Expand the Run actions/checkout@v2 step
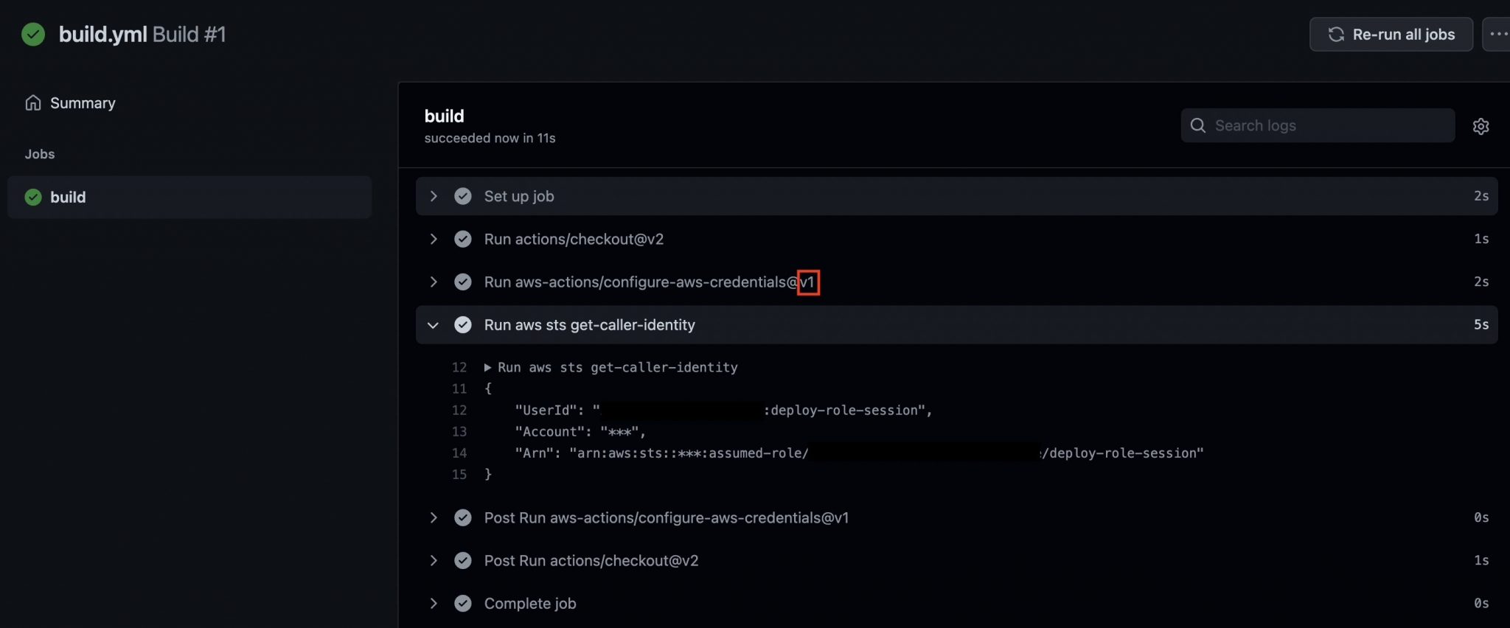Screen dimensions: 1510x628 click(x=434, y=239)
